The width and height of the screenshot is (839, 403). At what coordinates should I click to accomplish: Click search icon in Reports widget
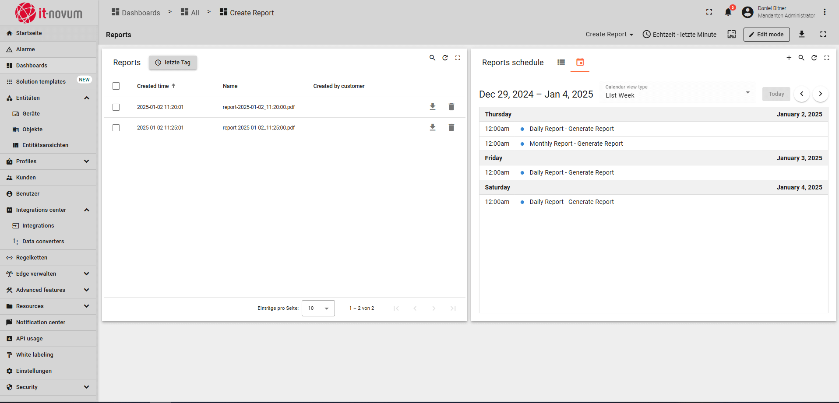[x=432, y=58]
